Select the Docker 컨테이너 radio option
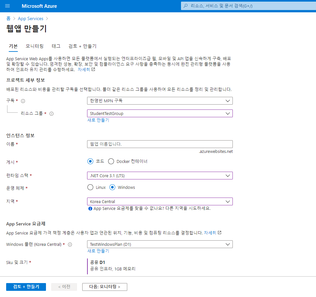This screenshot has width=316, height=297. (111, 161)
